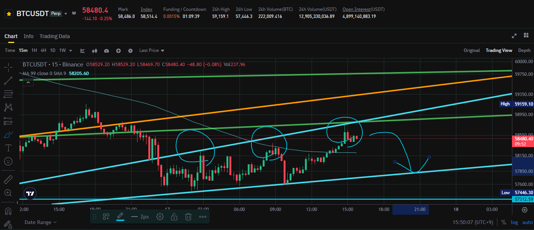Viewport: 534px width, 230px height.
Task: Open the Date Range dropdown
Action: coord(41,222)
